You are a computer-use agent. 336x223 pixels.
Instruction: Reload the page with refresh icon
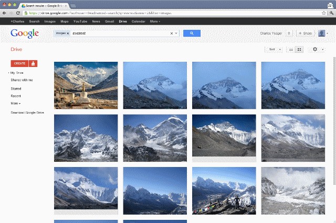18,13
